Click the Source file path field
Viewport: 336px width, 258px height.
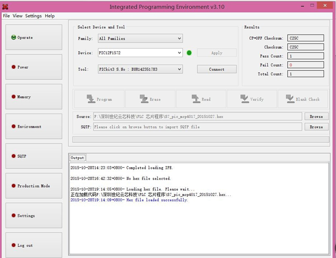pyautogui.click(x=198, y=116)
